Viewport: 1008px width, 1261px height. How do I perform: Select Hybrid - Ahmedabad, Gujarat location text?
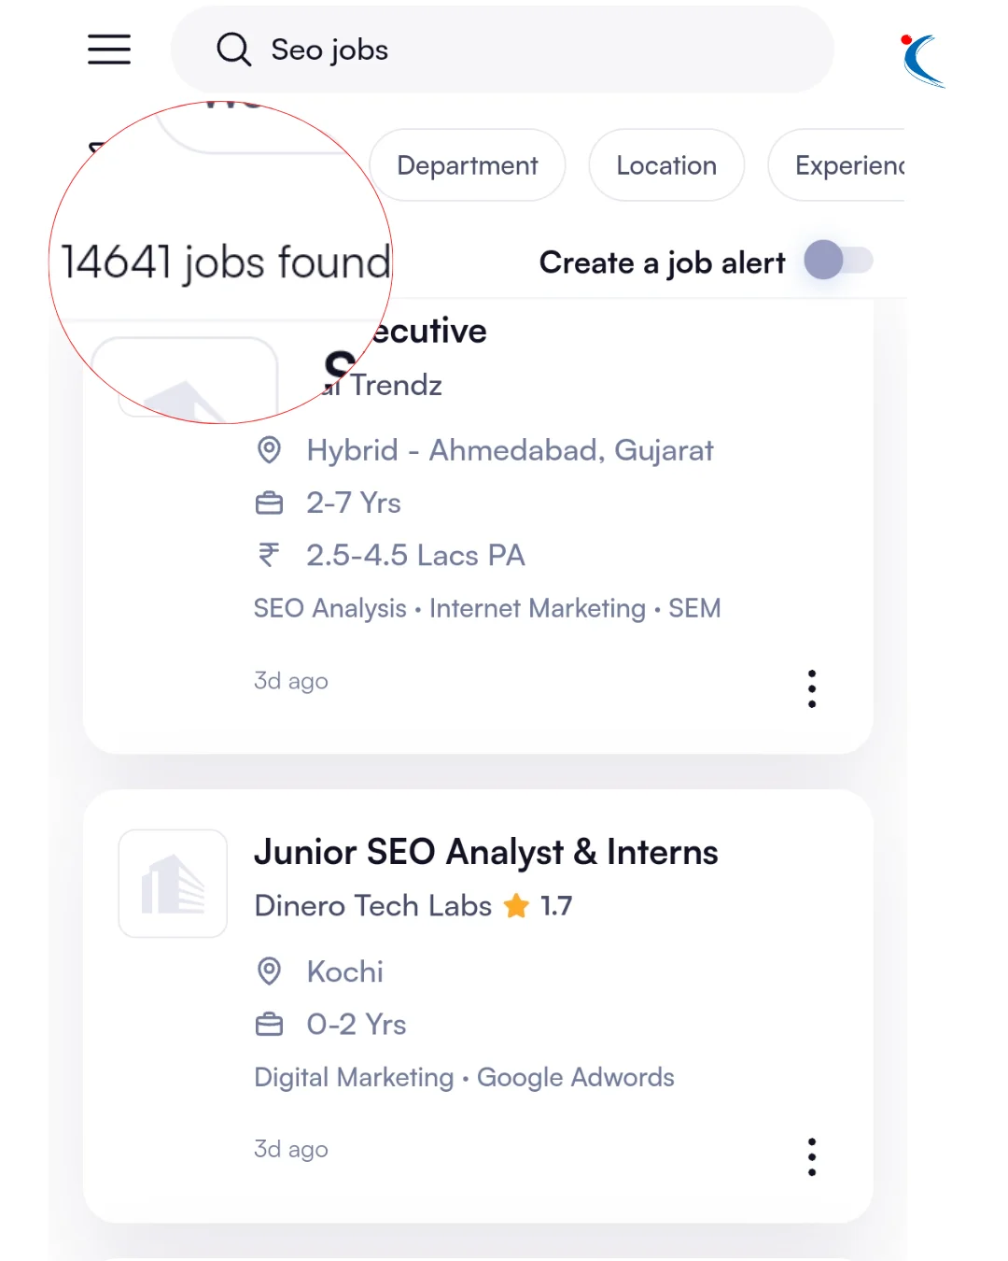click(x=510, y=450)
